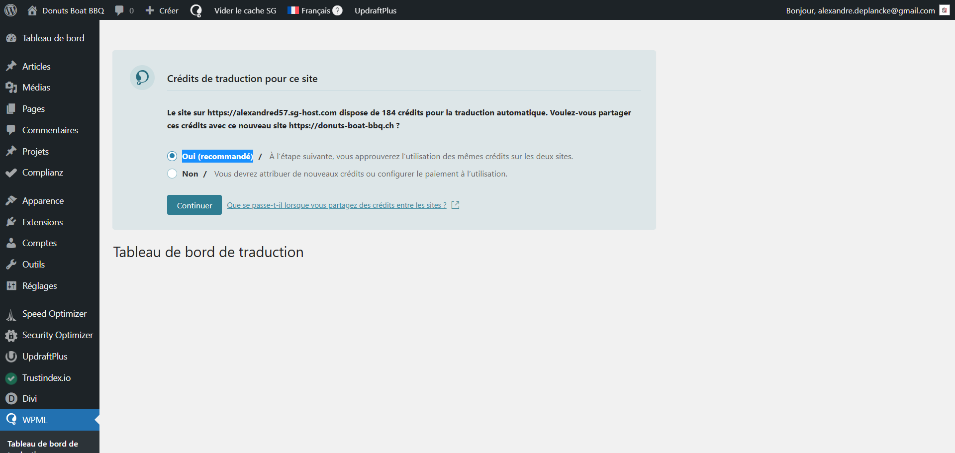The height and width of the screenshot is (453, 955).
Task: Open the Médias menu item
Action: [50, 88]
